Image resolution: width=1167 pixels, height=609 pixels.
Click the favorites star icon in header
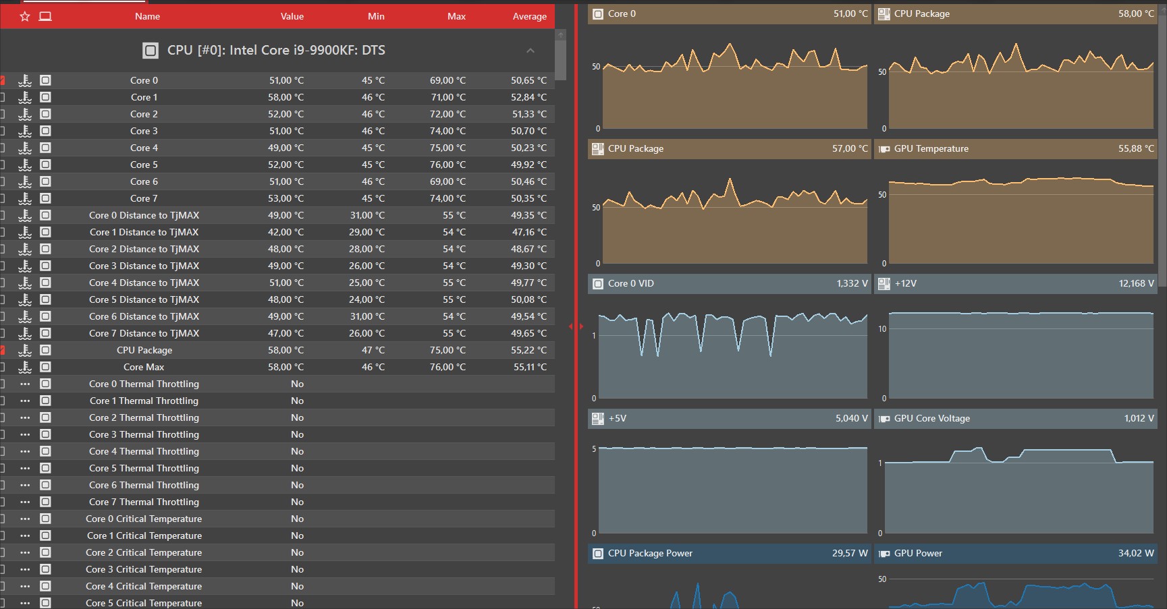(25, 16)
